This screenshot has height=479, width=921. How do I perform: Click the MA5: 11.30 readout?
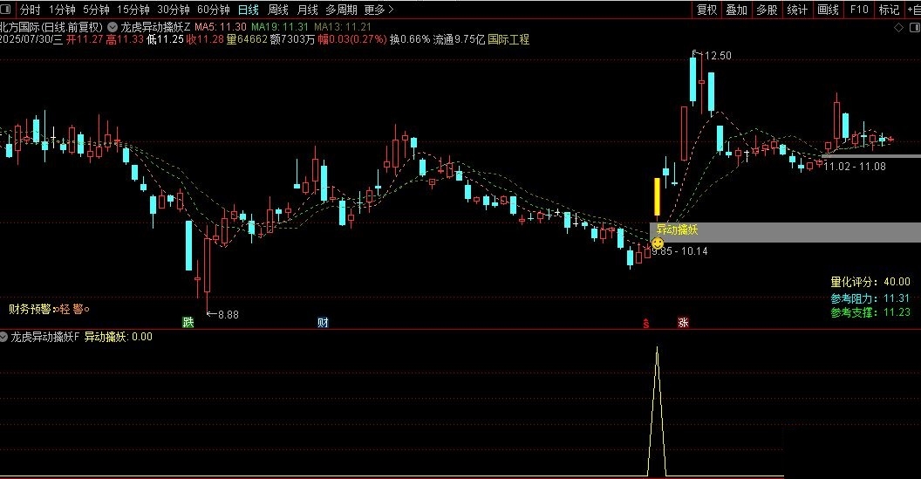click(x=221, y=27)
